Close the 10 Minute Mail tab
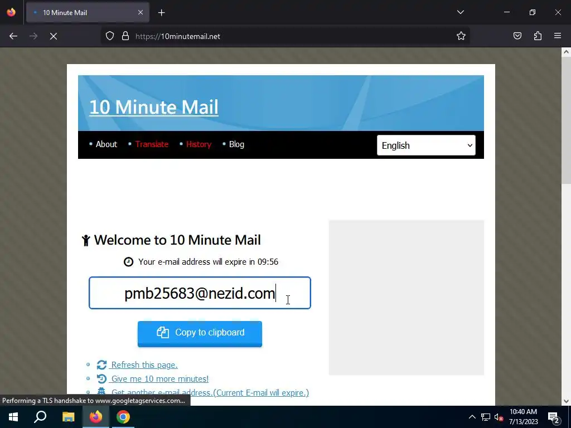This screenshot has height=428, width=571. pyautogui.click(x=140, y=12)
